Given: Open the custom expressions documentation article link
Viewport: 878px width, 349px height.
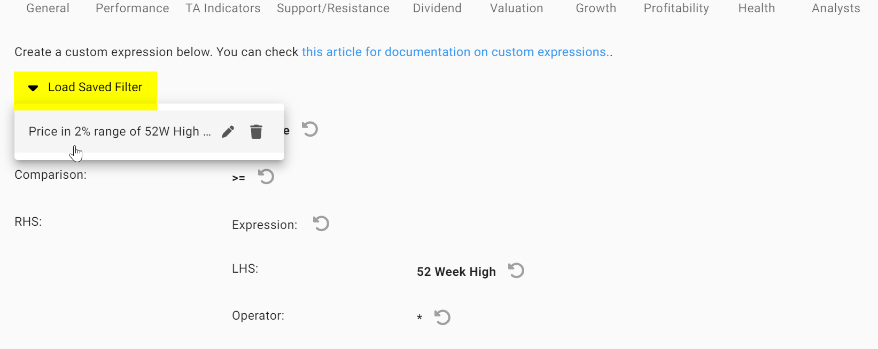Looking at the screenshot, I should [x=454, y=52].
